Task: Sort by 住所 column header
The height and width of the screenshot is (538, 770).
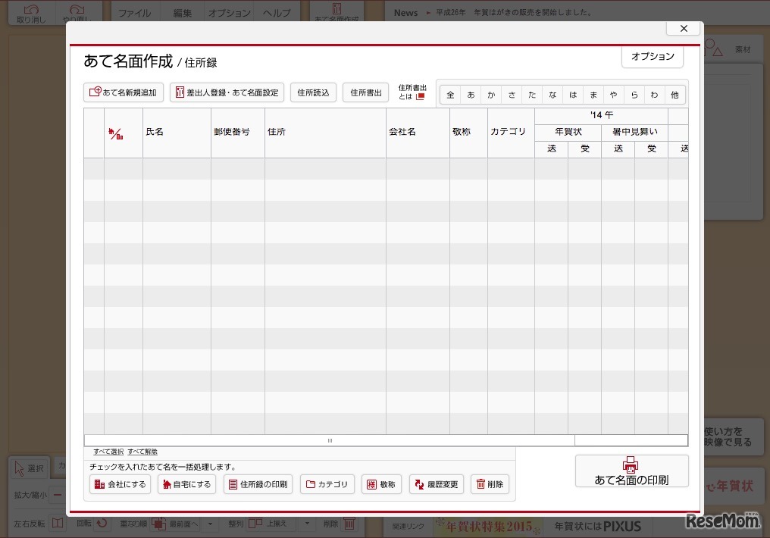Action: [x=325, y=133]
